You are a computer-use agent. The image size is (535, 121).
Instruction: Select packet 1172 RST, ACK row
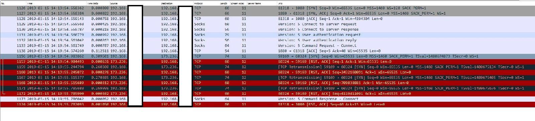pos(267,93)
